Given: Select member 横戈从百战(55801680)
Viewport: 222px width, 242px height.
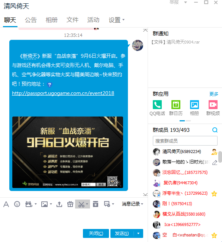Looking at the screenshot, I should (x=185, y=214).
